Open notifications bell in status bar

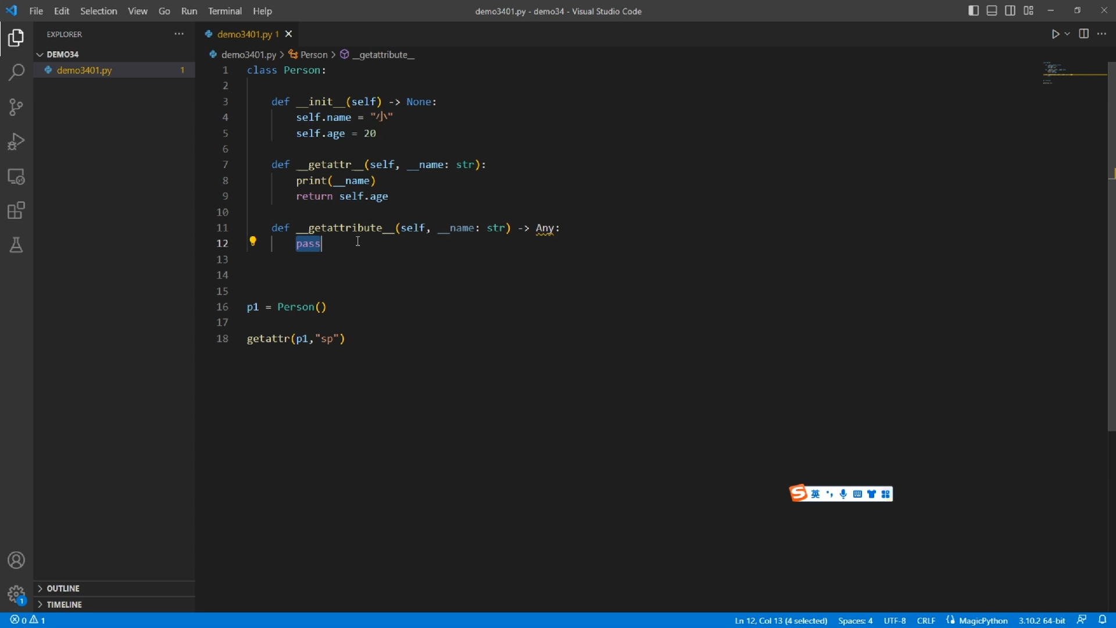click(x=1102, y=620)
